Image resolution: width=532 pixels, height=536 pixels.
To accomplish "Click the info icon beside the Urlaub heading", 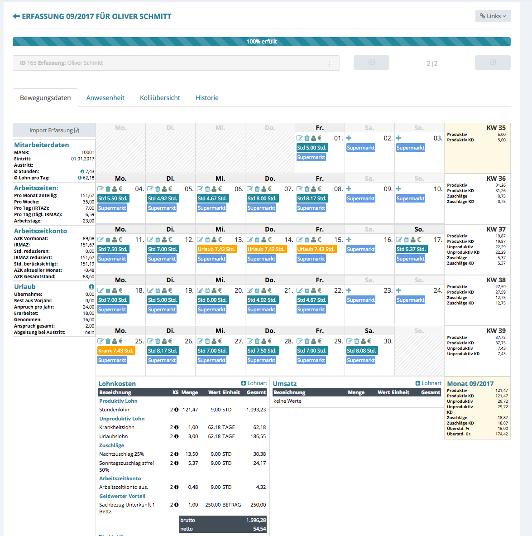I will pyautogui.click(x=91, y=287).
